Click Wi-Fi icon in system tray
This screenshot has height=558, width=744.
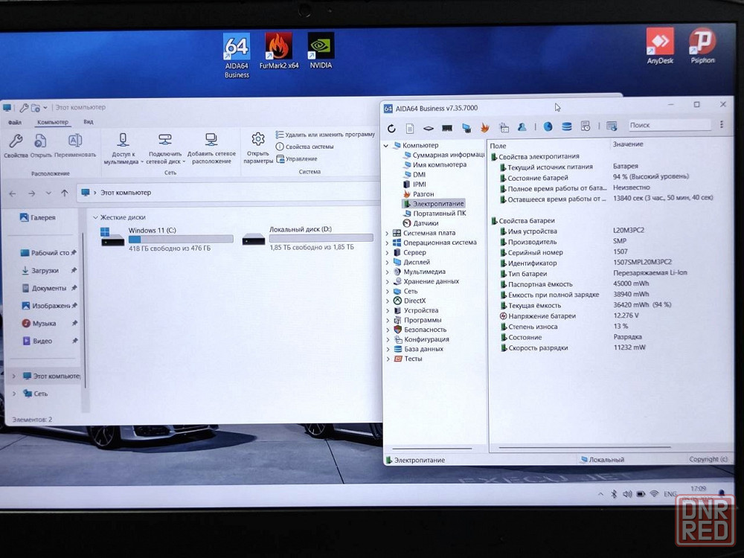tap(654, 494)
